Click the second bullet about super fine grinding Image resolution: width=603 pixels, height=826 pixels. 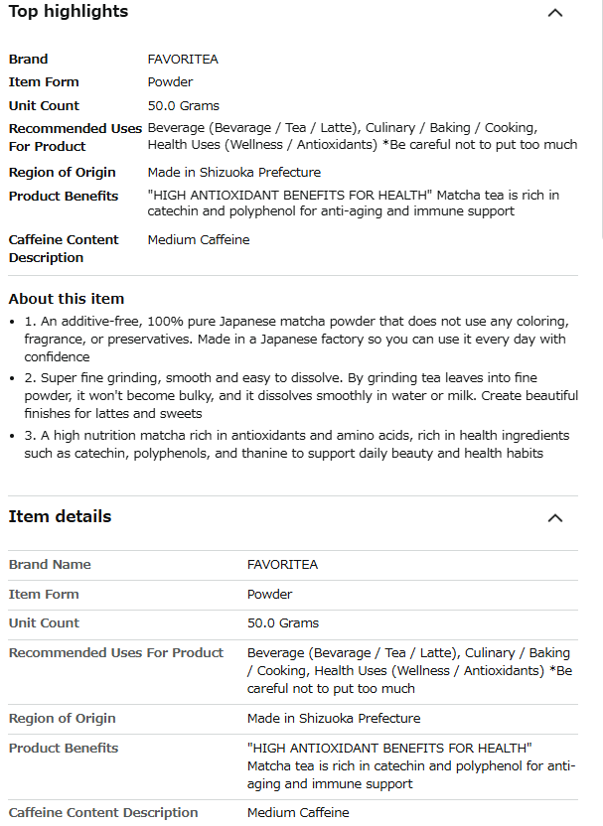click(x=298, y=395)
